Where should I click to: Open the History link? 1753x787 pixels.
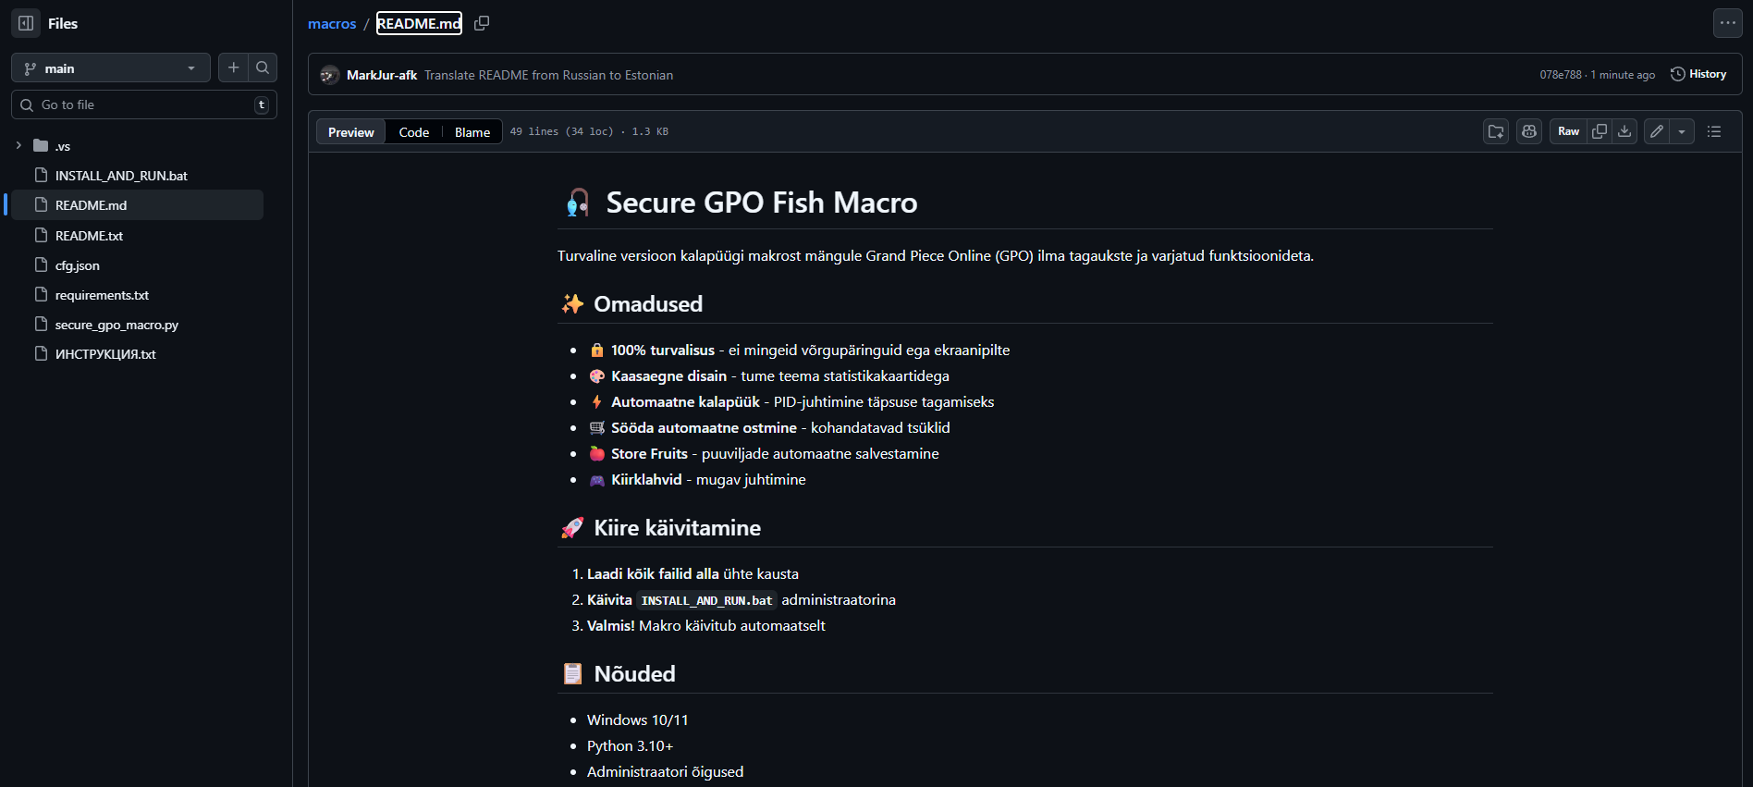click(x=1698, y=74)
